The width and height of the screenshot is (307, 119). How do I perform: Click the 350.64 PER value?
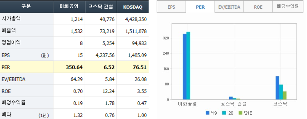coord(74,67)
